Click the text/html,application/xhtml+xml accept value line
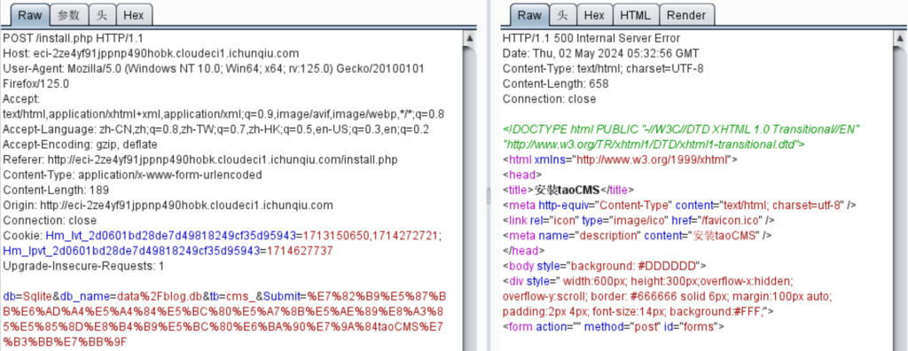Viewport: 908px width, 351px height. [223, 114]
